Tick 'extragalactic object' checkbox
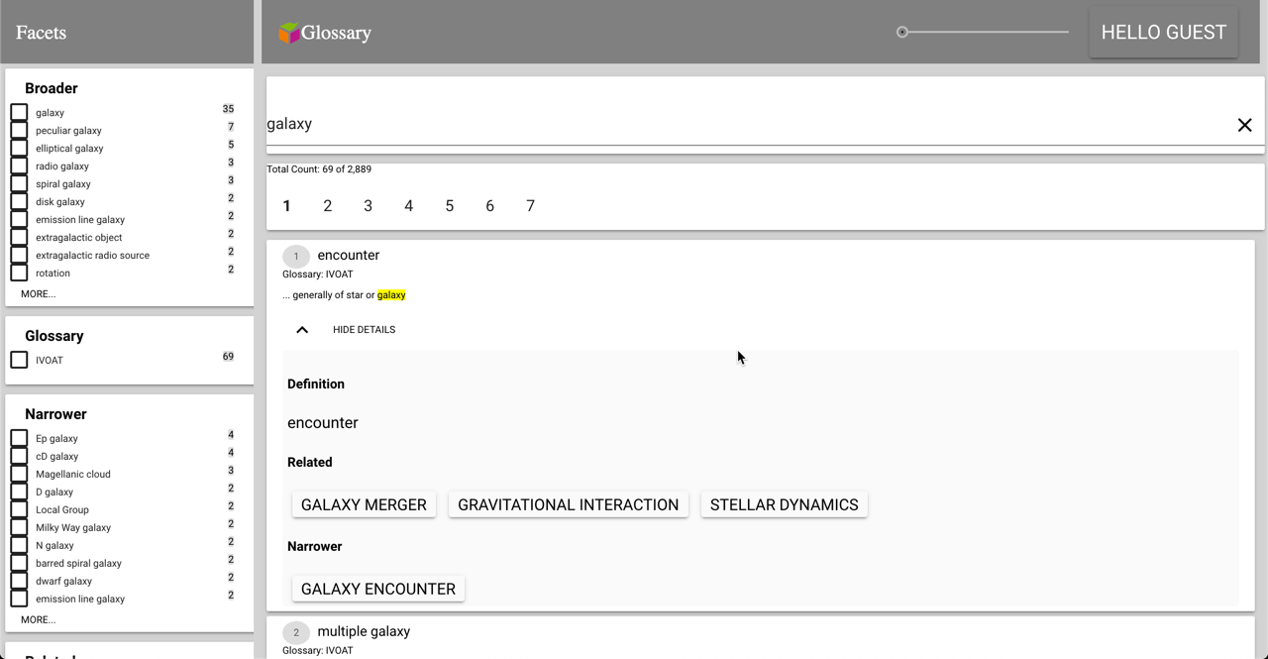Screen dimensions: 1268x659 (19, 237)
